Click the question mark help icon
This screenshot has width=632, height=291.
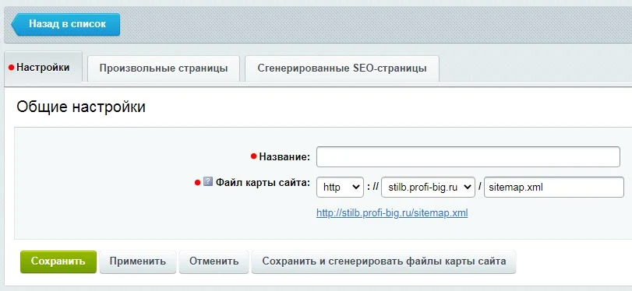pos(208,182)
